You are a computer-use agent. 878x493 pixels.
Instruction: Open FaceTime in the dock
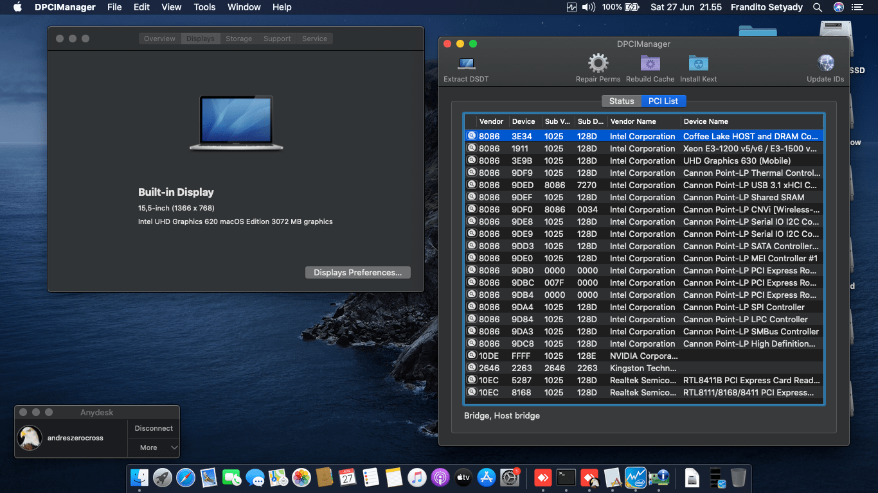(x=231, y=478)
